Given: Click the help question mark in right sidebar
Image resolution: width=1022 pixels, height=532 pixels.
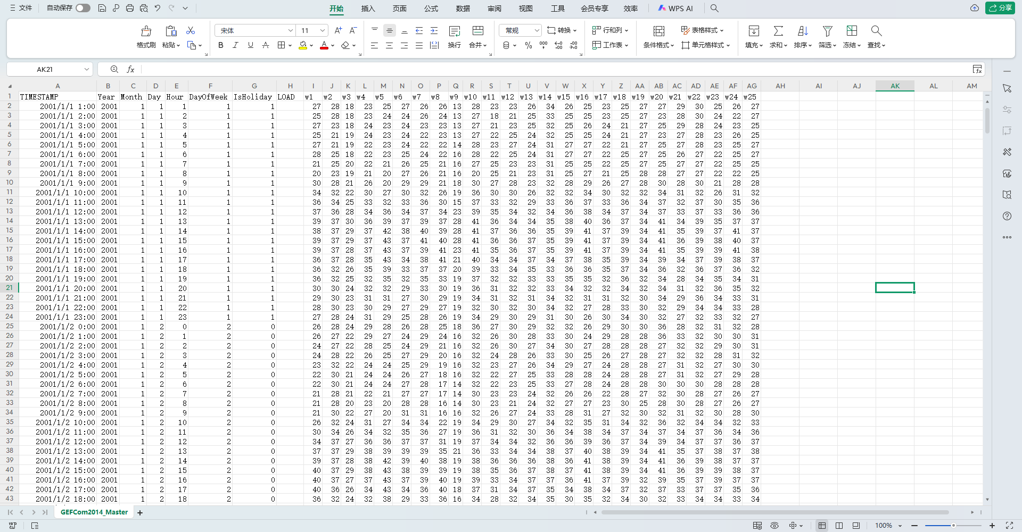Looking at the screenshot, I should (x=1007, y=216).
